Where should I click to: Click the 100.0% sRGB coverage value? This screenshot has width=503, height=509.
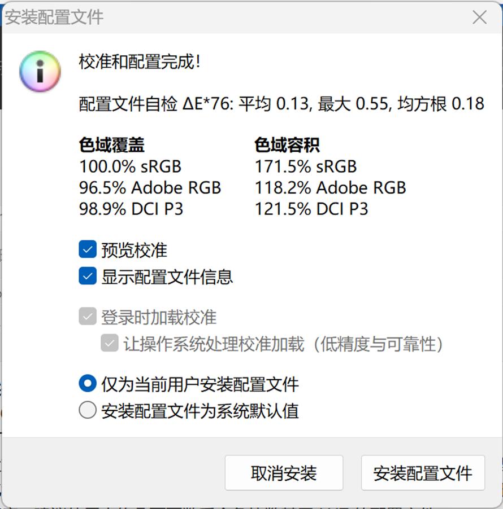(x=133, y=166)
